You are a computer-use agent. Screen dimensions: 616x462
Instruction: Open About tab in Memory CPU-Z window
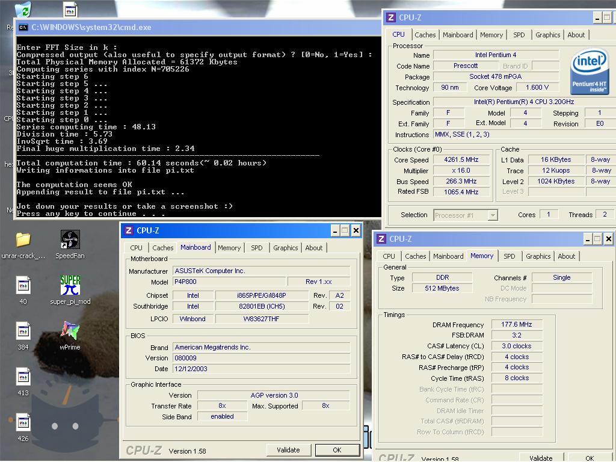click(567, 256)
